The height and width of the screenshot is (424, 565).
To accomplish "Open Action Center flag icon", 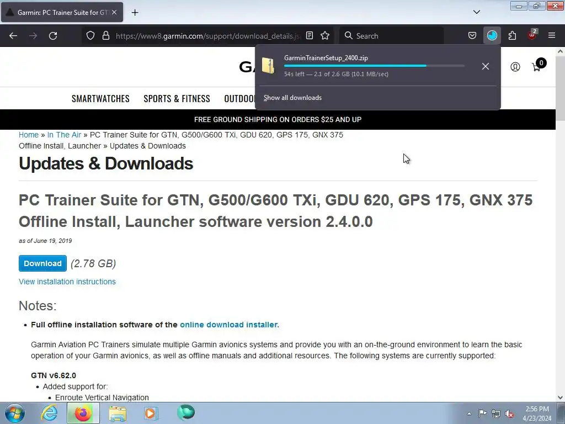I will 482,414.
